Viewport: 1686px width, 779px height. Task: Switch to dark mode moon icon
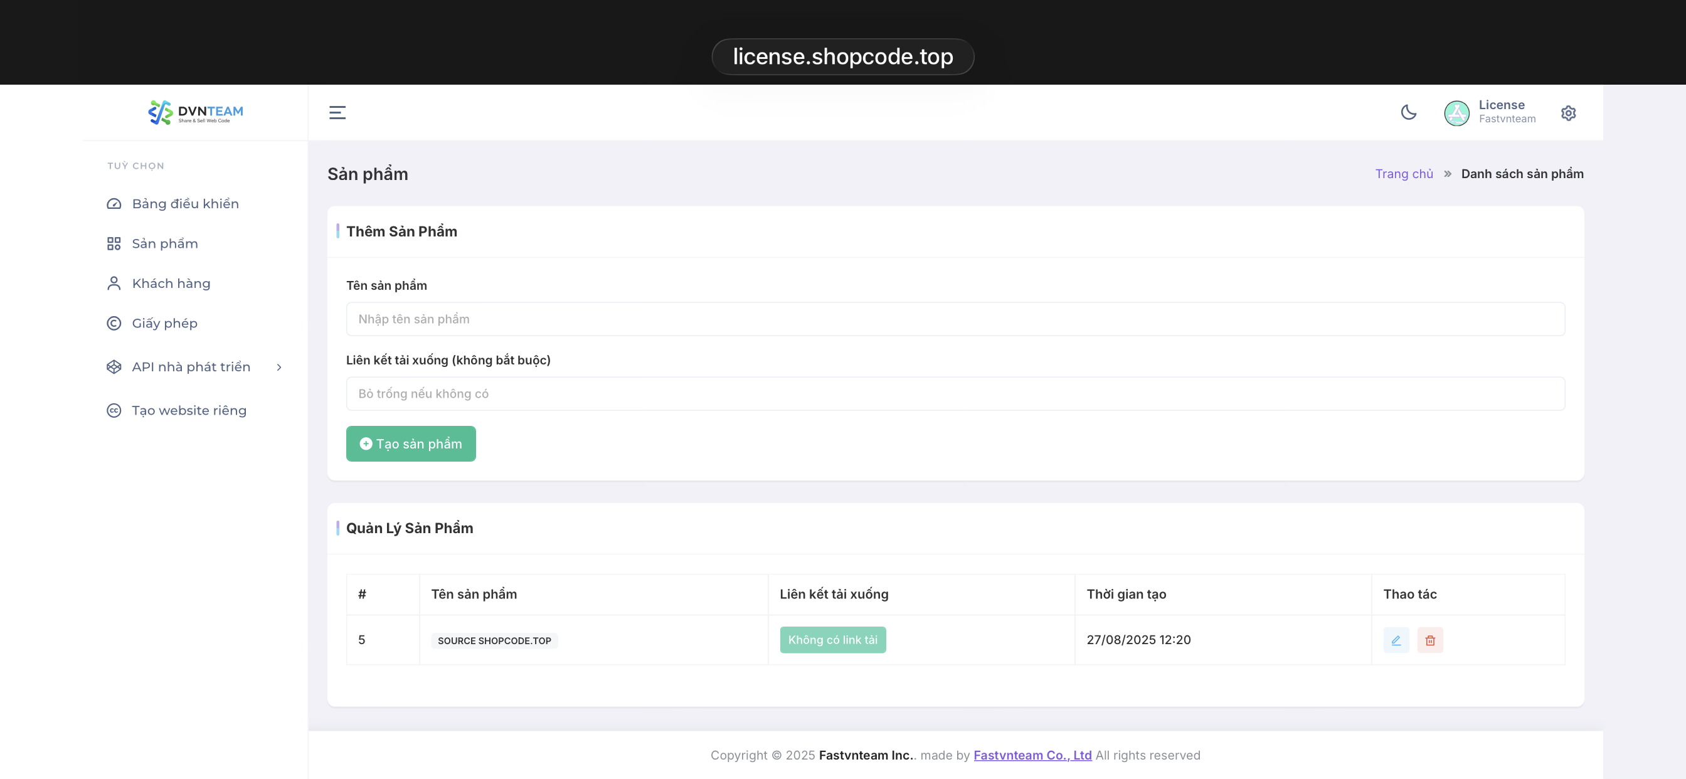[1409, 113]
